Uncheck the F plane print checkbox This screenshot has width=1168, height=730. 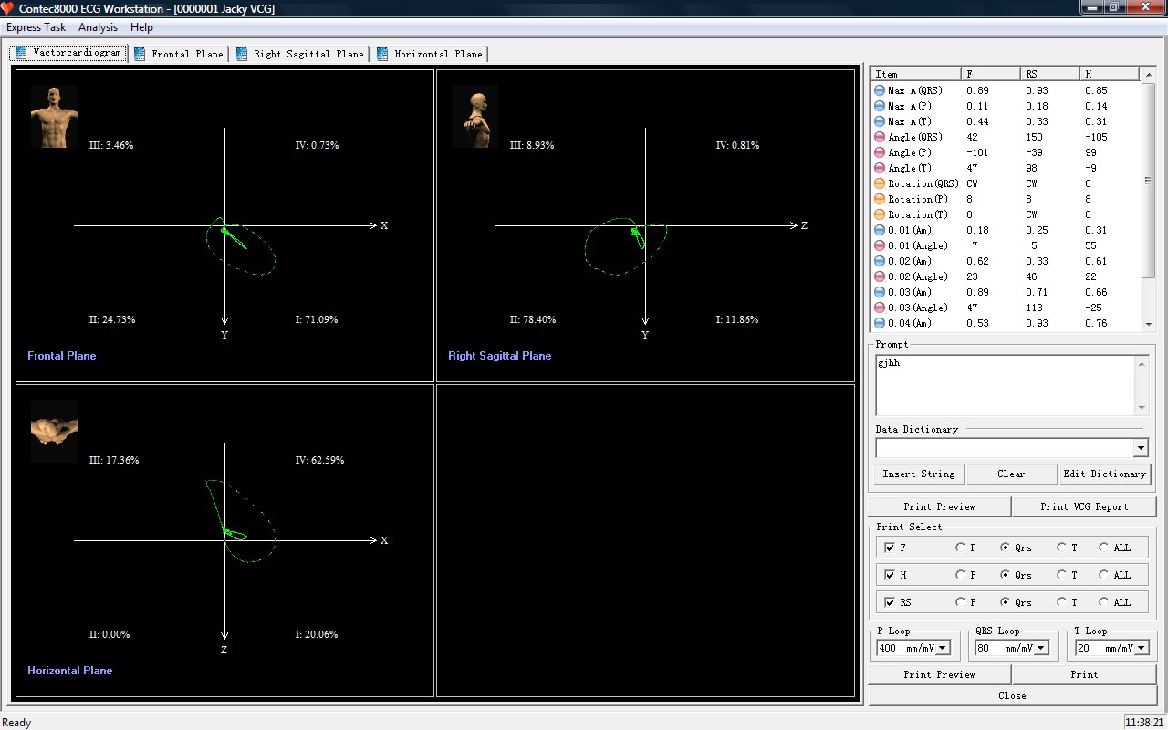click(x=890, y=547)
